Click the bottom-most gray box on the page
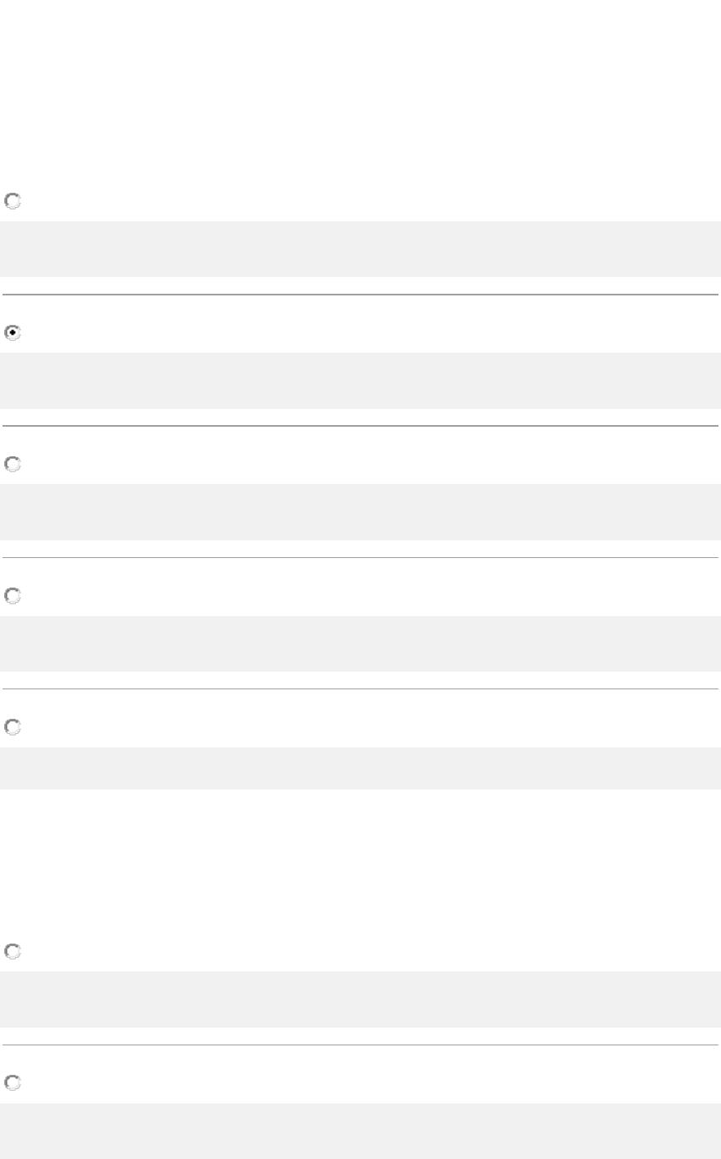The width and height of the screenshot is (721, 1159). [360, 1131]
